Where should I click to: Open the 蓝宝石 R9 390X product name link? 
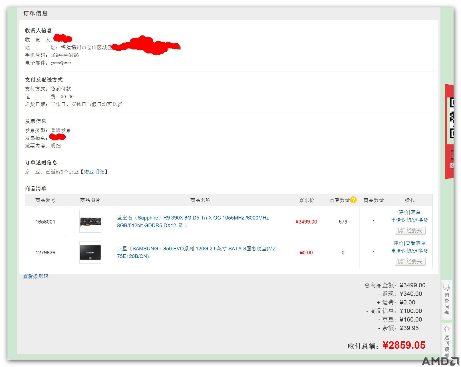193,222
